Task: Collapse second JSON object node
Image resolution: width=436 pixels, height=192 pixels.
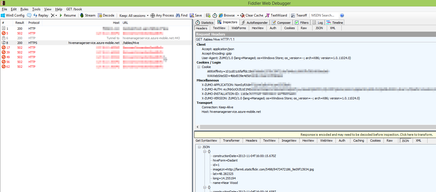Action: tap(205, 187)
